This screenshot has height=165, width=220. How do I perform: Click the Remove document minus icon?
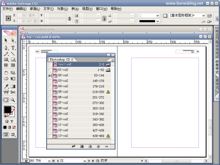click(x=106, y=146)
